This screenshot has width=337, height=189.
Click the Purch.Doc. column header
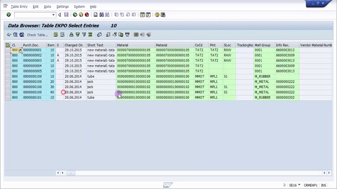(34, 45)
